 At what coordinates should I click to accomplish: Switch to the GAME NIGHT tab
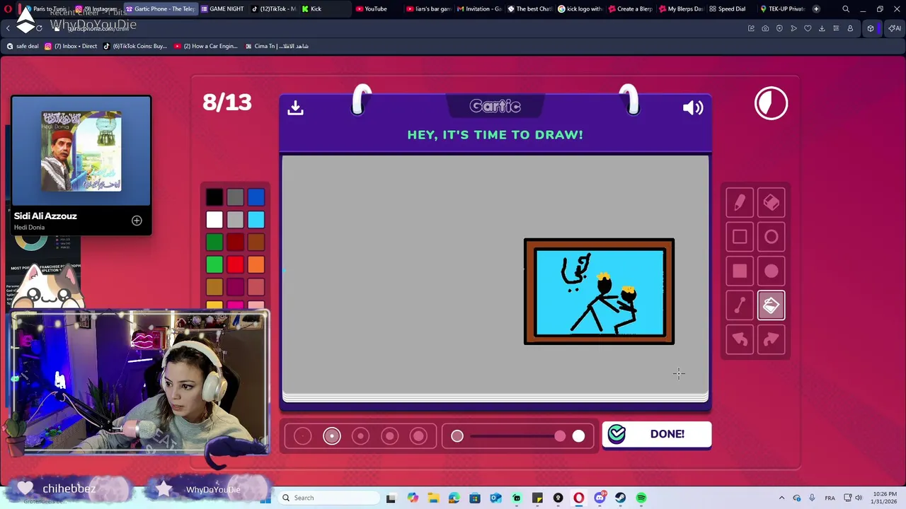pyautogui.click(x=222, y=9)
